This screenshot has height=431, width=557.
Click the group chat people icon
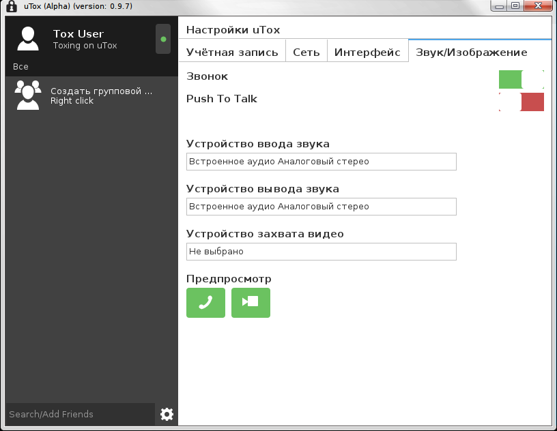28,95
